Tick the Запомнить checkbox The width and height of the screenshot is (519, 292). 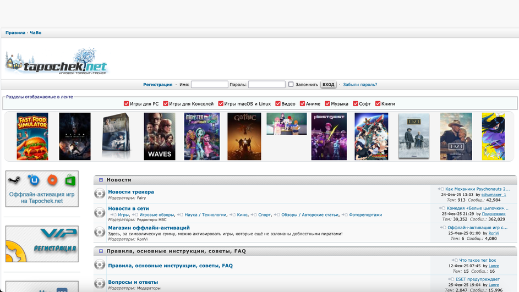(291, 84)
